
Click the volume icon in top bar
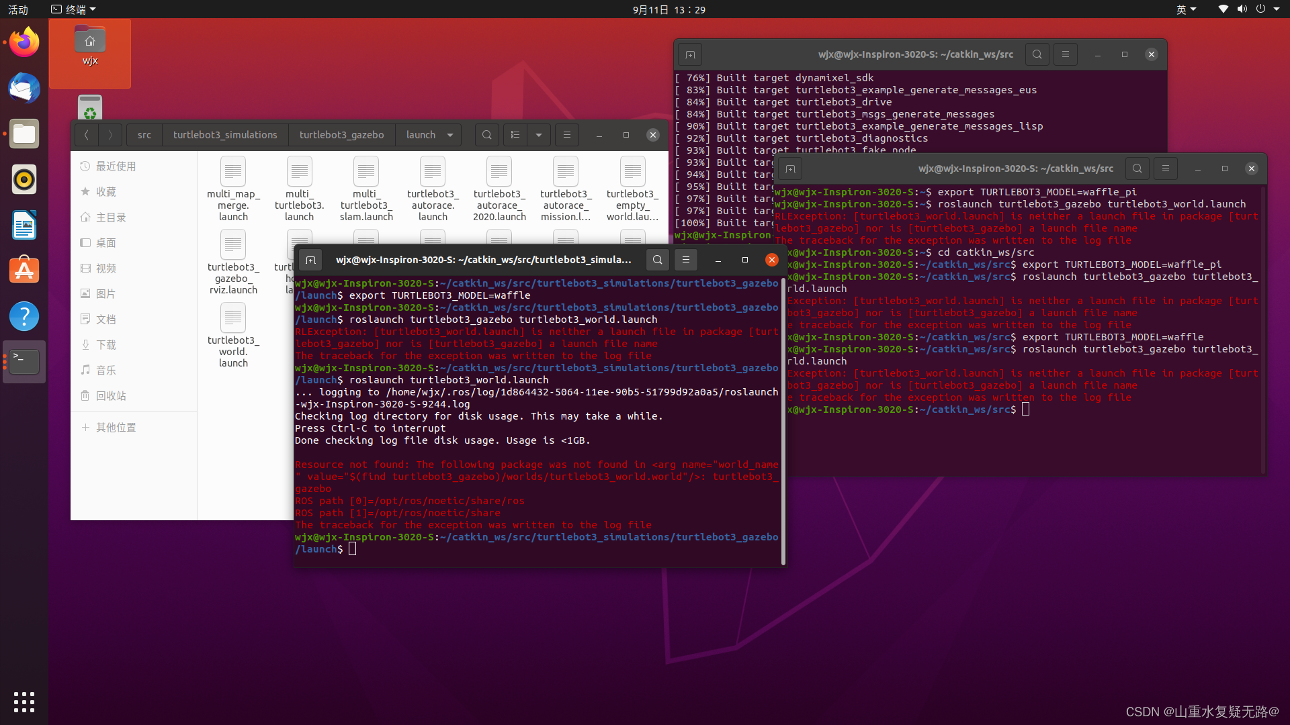(x=1242, y=9)
